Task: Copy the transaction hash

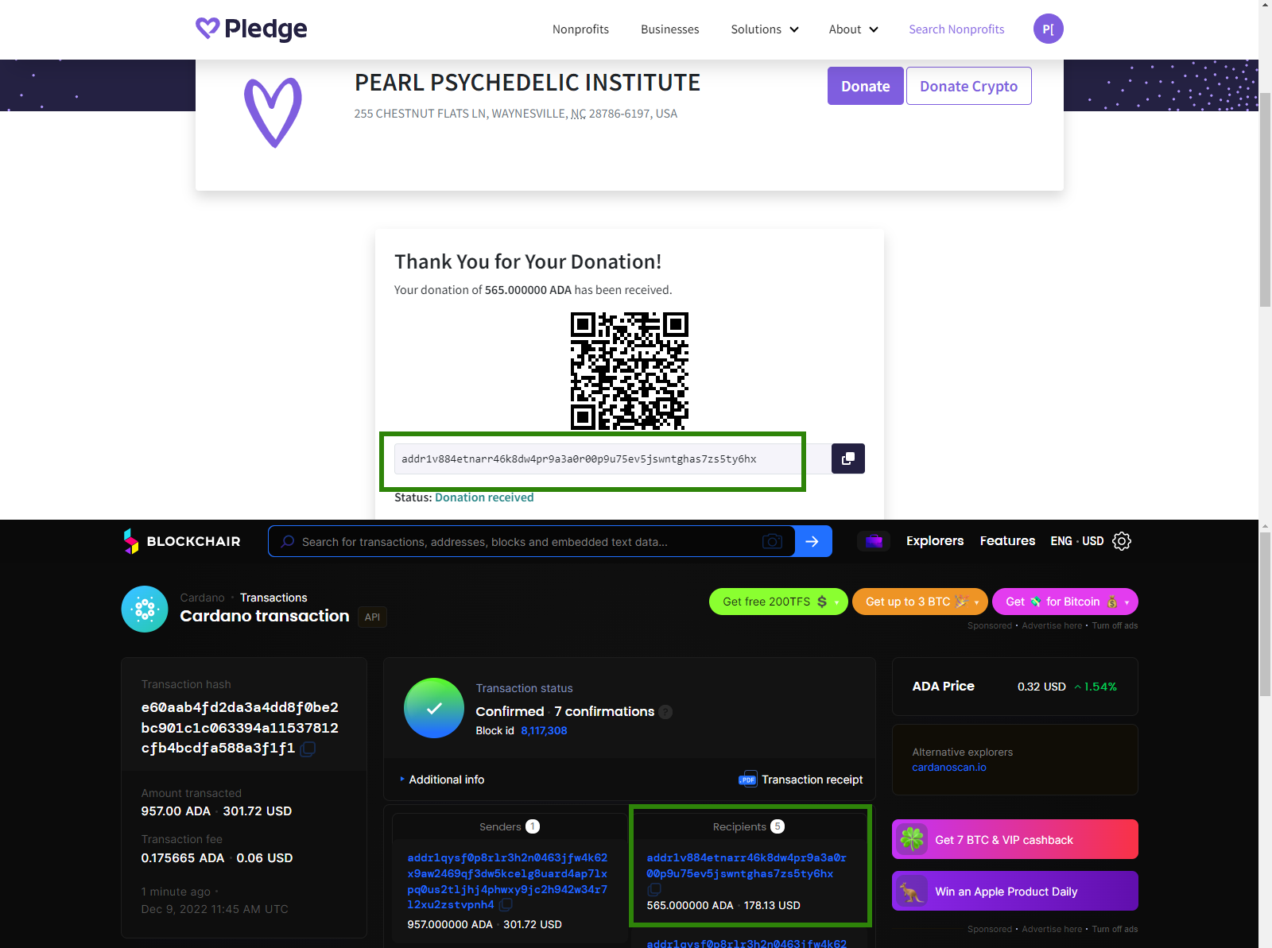Action: tap(308, 749)
